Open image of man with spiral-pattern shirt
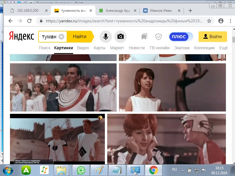235x176 pixels. point(63,87)
